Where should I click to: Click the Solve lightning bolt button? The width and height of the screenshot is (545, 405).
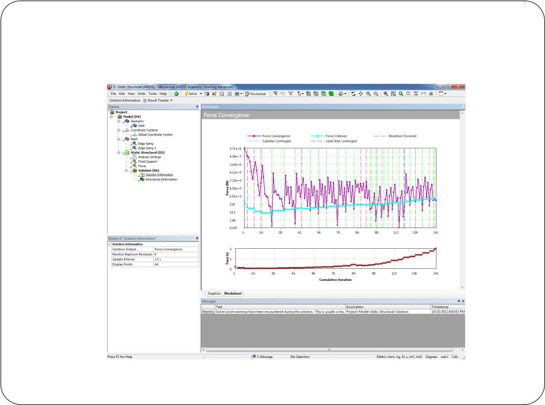pyautogui.click(x=191, y=94)
